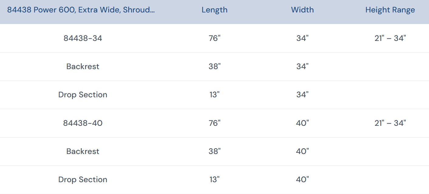
Task: Select the height range for model 84438-34
Action: point(390,38)
